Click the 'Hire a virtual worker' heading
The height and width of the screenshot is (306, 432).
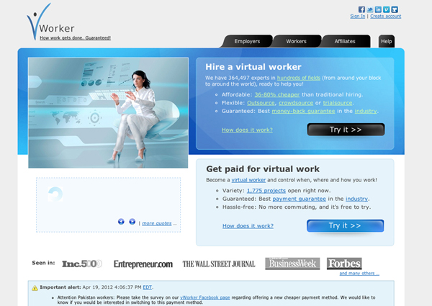pyautogui.click(x=253, y=67)
